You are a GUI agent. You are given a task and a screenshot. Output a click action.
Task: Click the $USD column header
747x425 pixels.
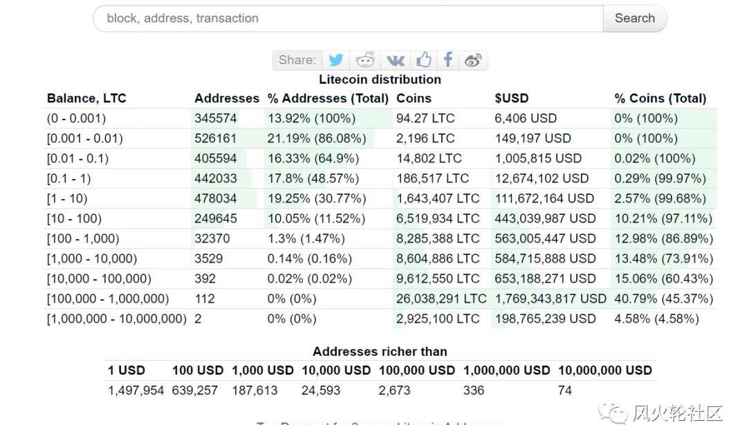pyautogui.click(x=511, y=98)
